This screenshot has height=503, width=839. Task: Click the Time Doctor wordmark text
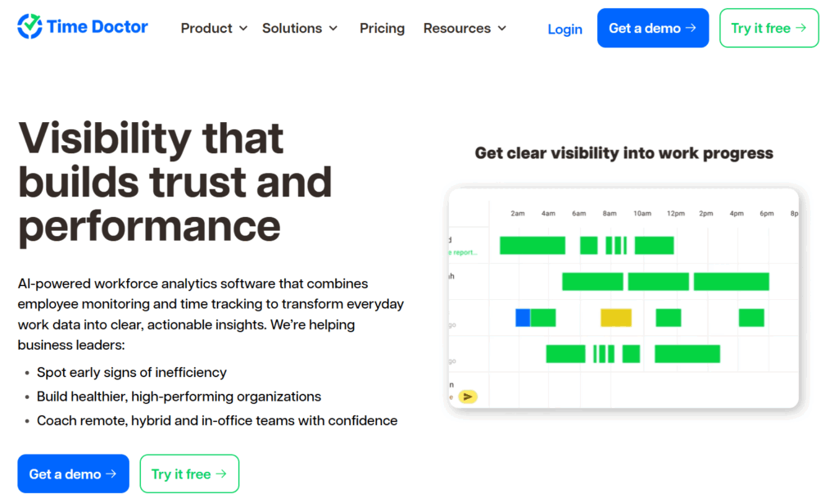coord(98,27)
